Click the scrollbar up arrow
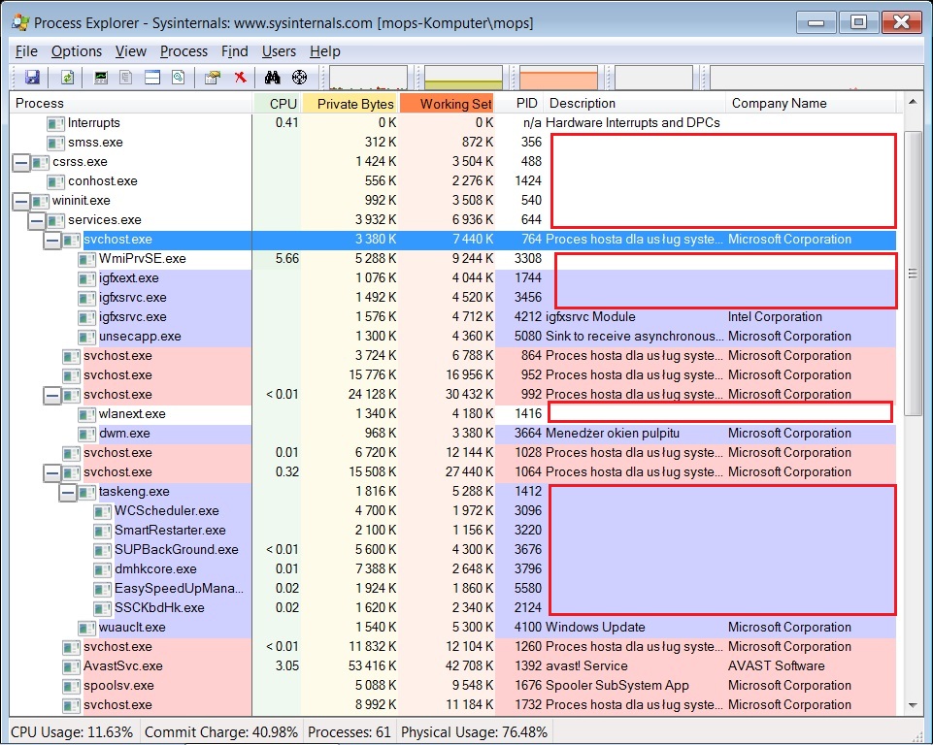This screenshot has width=933, height=745. tap(913, 103)
